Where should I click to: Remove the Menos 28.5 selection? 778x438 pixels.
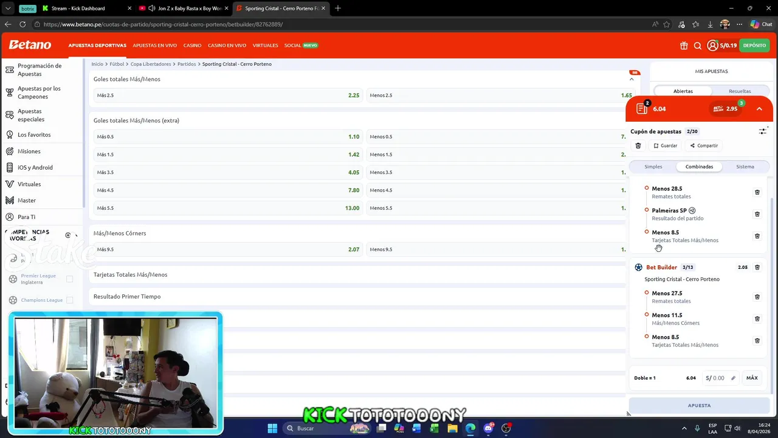click(x=757, y=192)
